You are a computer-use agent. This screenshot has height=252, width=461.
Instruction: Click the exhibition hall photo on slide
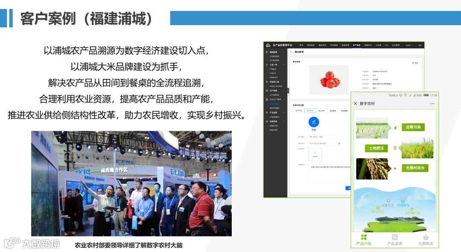click(x=131, y=184)
